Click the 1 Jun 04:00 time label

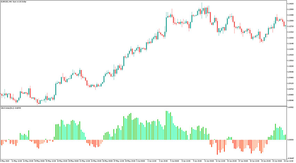coord(141,161)
